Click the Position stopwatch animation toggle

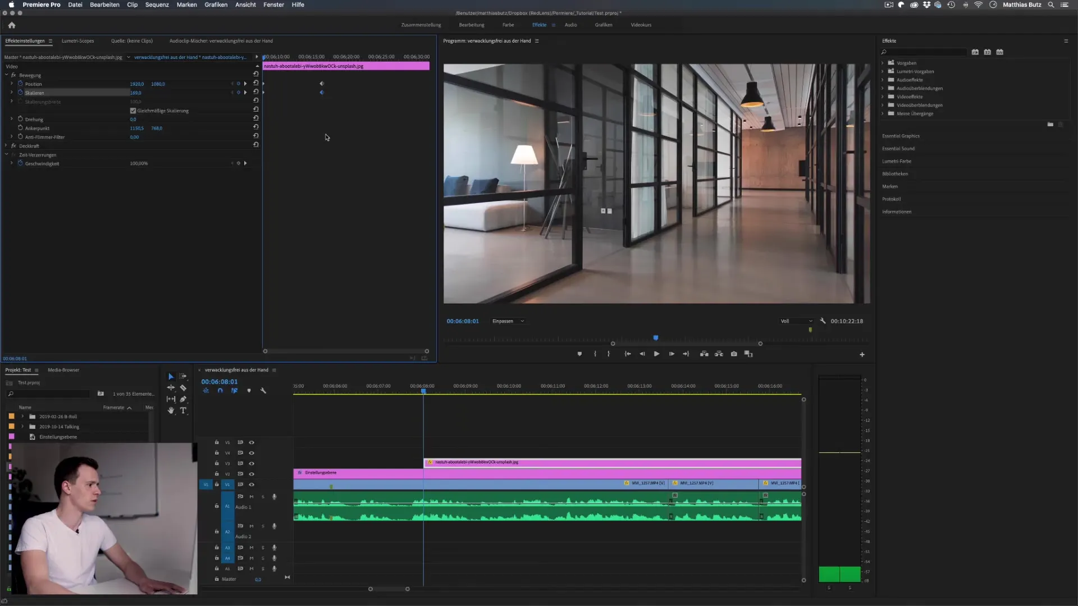coord(20,84)
